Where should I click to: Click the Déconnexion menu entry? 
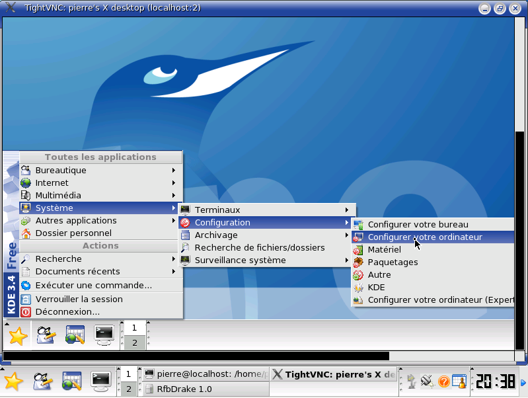[67, 311]
